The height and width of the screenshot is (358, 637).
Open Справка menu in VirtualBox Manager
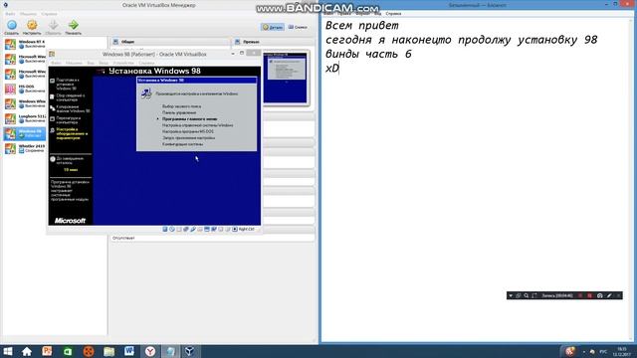(x=49, y=14)
